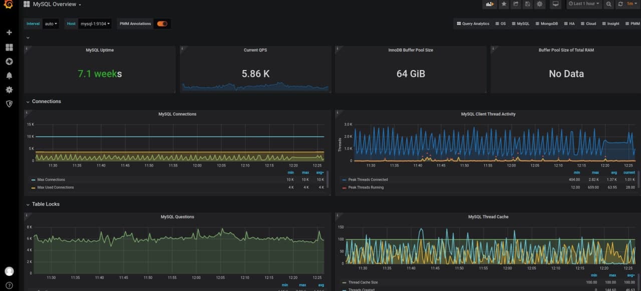The height and width of the screenshot is (291, 641).
Task: Click info corner of MySQL Questions panel
Action: [x=27, y=215]
